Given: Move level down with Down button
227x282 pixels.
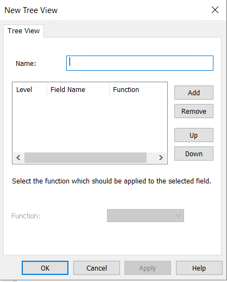Looking at the screenshot, I should [x=194, y=154].
